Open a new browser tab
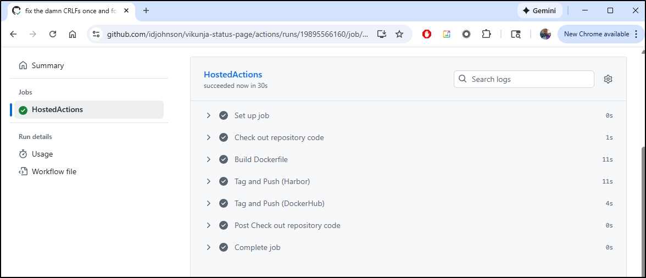 pos(146,10)
